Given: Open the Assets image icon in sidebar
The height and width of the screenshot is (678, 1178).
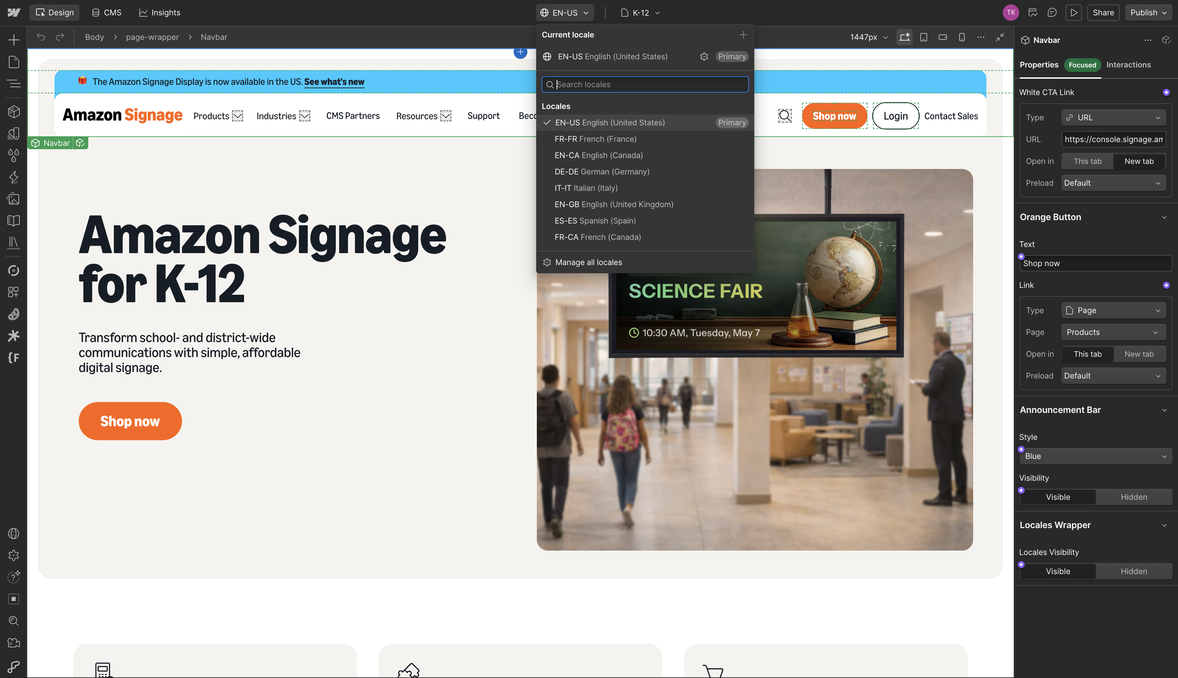Looking at the screenshot, I should tap(14, 199).
